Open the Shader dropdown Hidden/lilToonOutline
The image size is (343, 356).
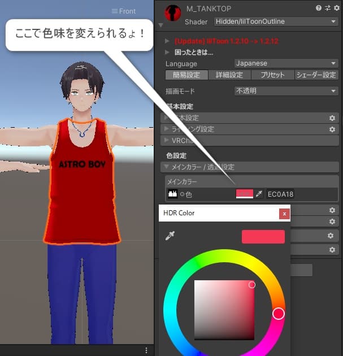tap(276, 21)
